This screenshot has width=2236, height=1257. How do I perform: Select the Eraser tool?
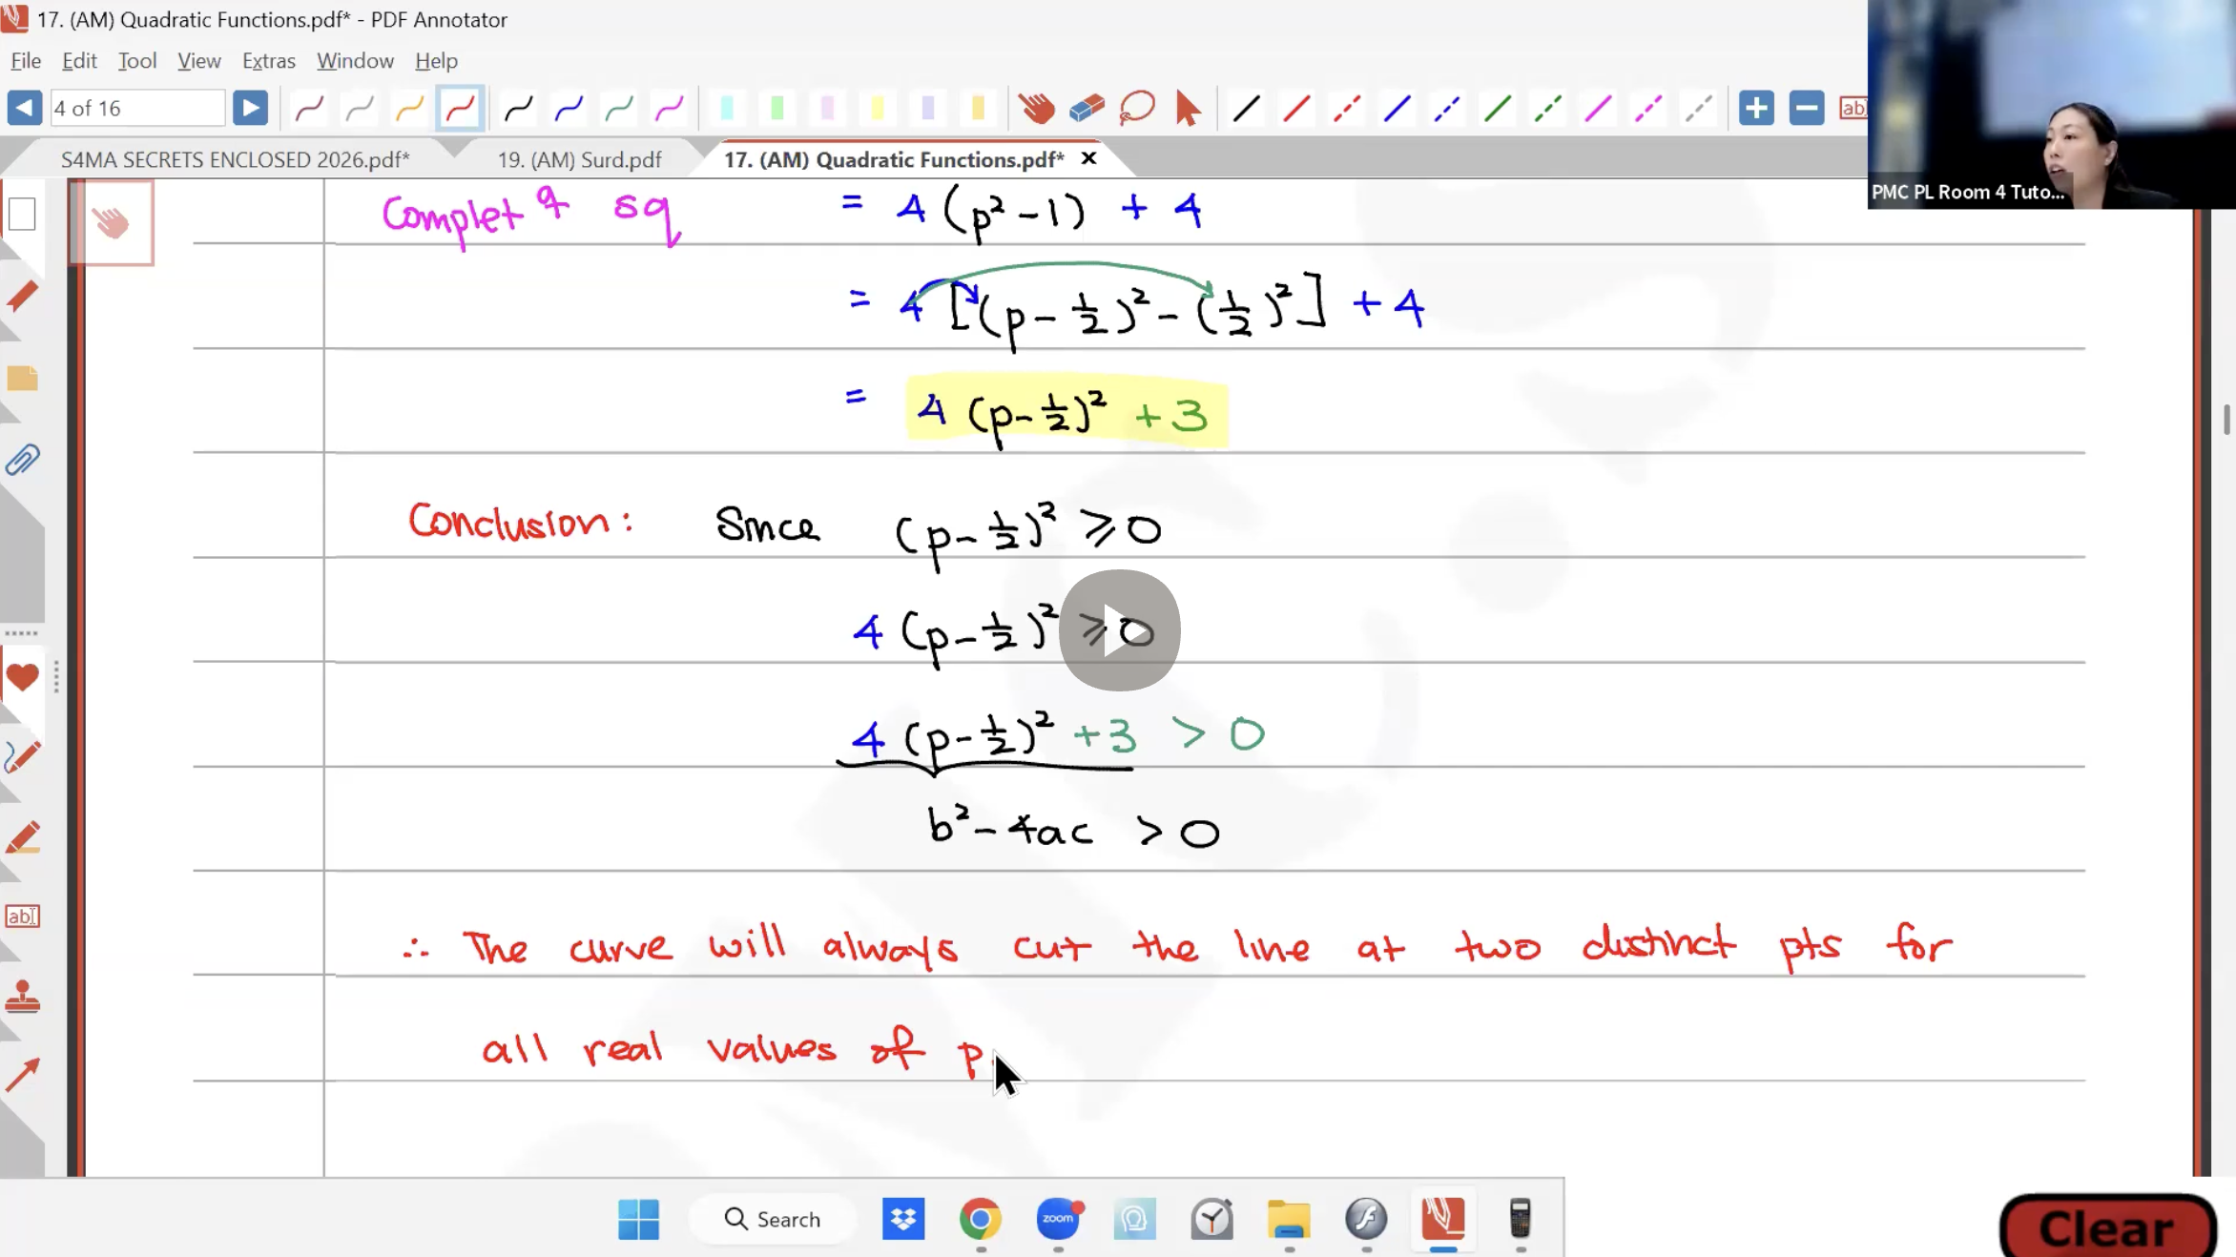tap(1087, 109)
